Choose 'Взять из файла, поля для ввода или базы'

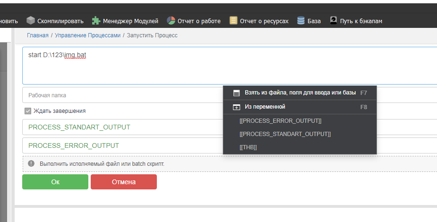300,93
